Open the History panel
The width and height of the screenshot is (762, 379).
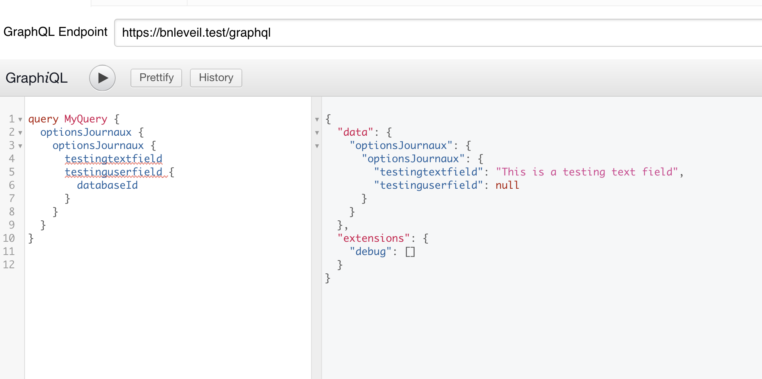[216, 78]
